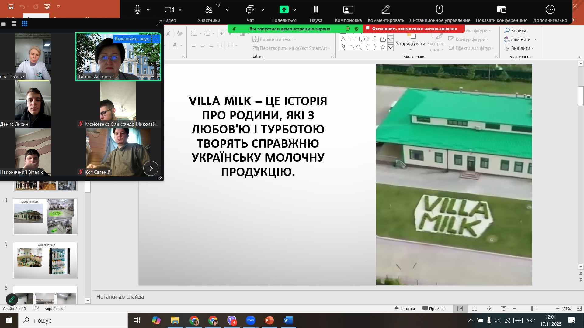Click Replace in the Editing group

coord(520,39)
